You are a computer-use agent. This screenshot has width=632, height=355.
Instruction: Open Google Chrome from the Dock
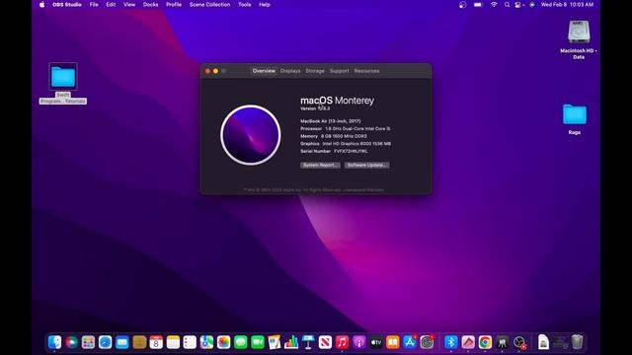point(485,342)
